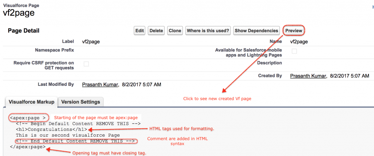Open Prasanth Kumar link under Created By
Screen dimensions: 374x156
(x=308, y=76)
